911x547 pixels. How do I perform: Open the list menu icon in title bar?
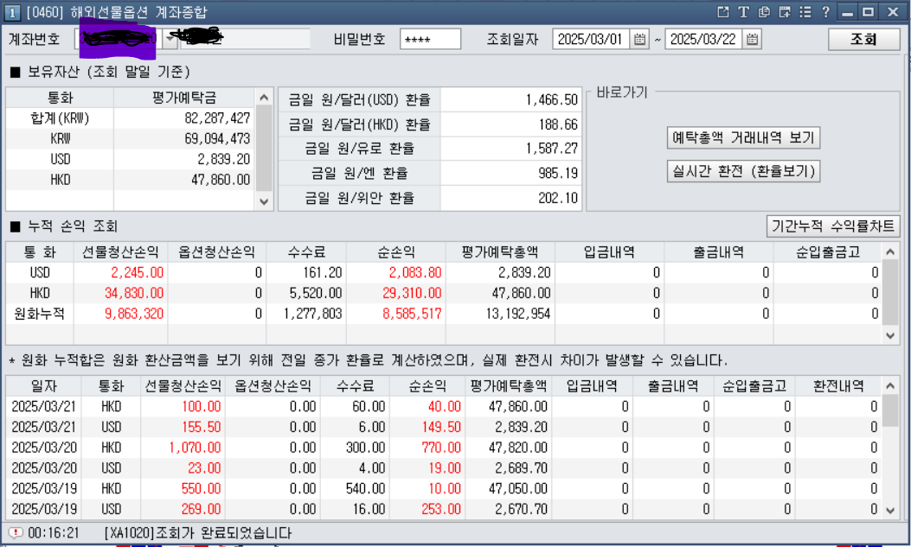(805, 11)
